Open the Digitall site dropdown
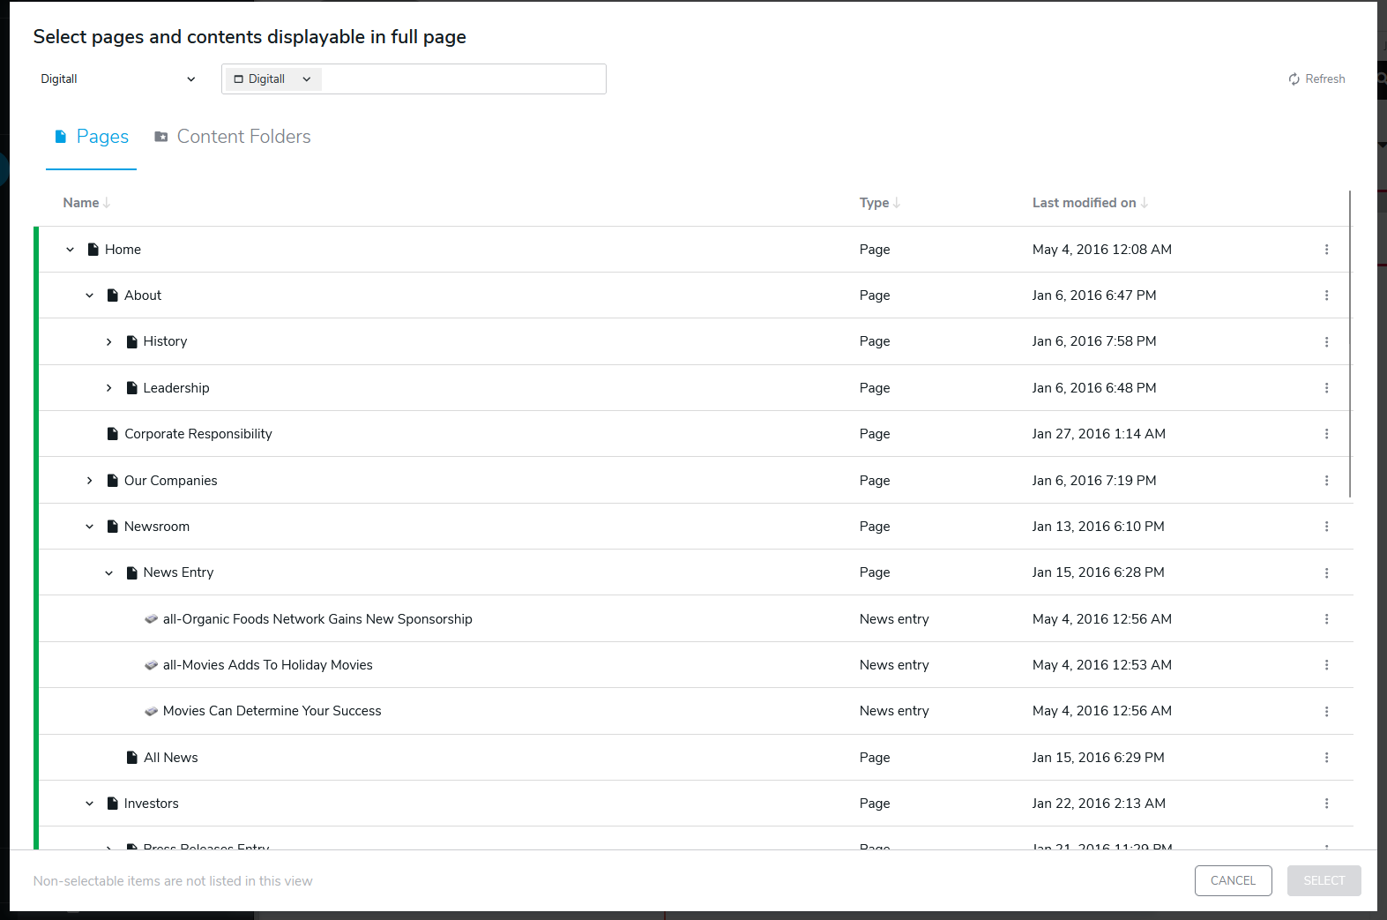This screenshot has height=920, width=1387. [118, 79]
